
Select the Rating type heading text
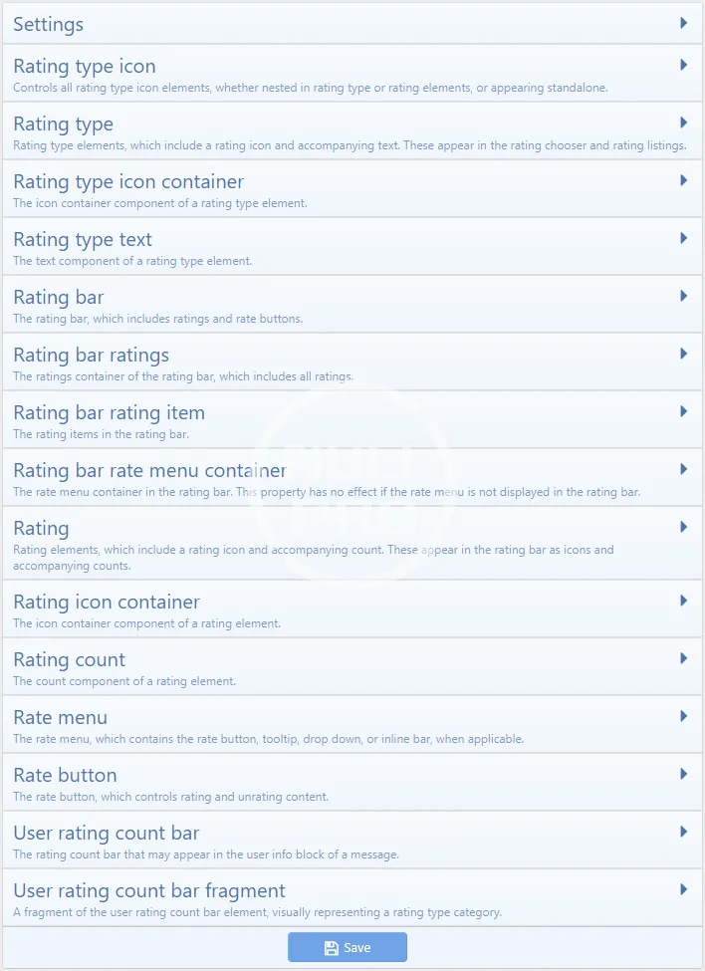63,123
